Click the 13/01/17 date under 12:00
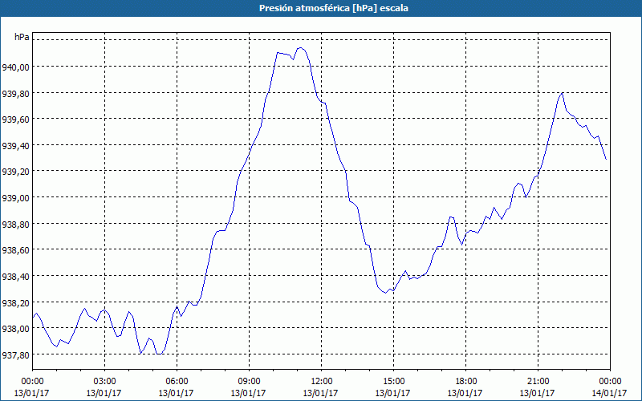Image resolution: width=642 pixels, height=401 pixels. 320,393
